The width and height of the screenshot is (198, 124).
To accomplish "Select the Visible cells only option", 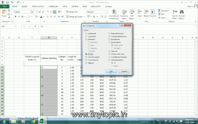I will pyautogui.click(x=109, y=54).
